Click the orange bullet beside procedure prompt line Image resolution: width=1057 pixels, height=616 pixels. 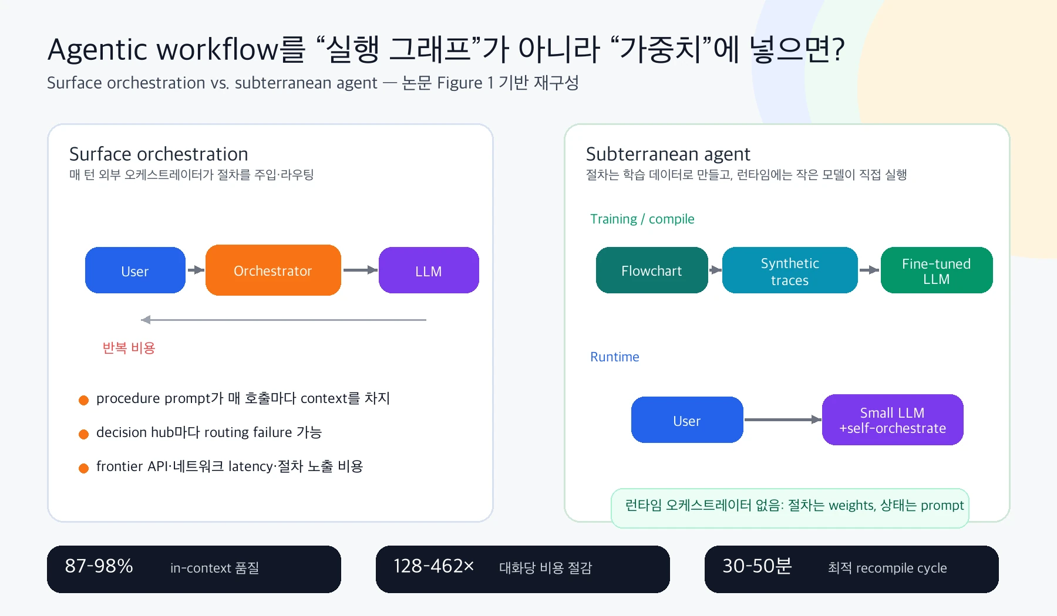pyautogui.click(x=83, y=400)
